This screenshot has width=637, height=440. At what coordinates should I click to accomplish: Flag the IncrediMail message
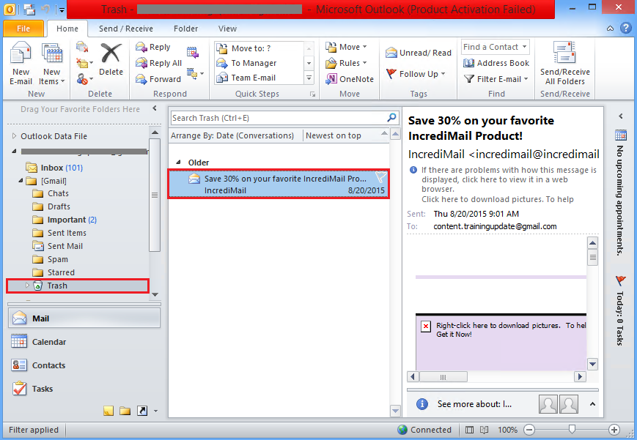[x=380, y=177]
